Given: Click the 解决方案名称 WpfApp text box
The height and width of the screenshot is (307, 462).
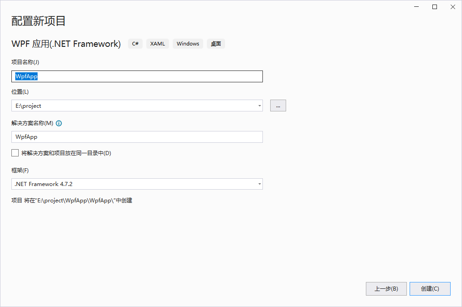Looking at the screenshot, I should coord(137,137).
